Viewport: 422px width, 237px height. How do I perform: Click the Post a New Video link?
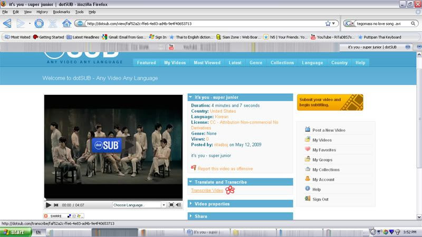pyautogui.click(x=329, y=130)
